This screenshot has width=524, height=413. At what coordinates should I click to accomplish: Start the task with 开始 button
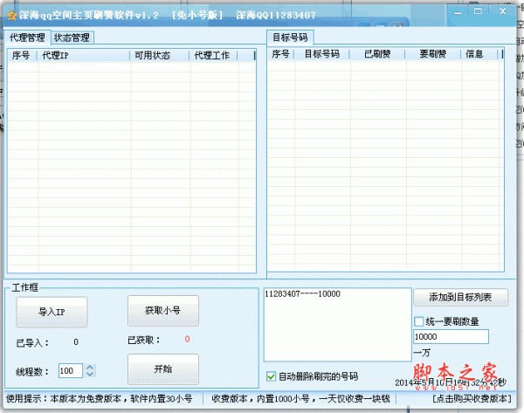(x=163, y=369)
